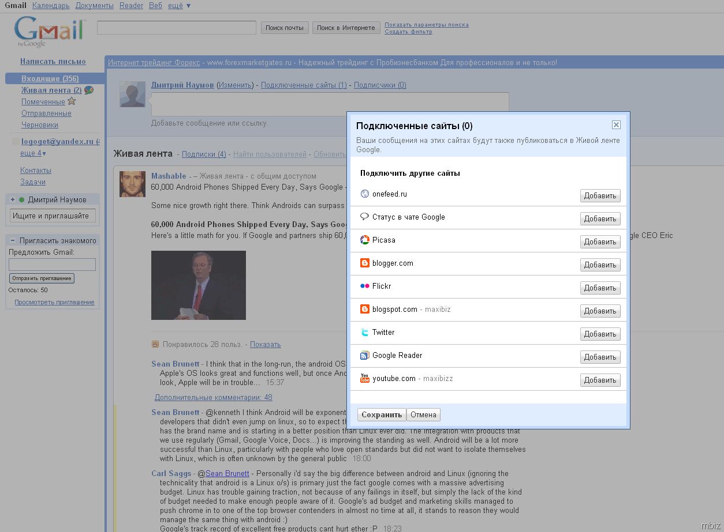Click the star icon next to Помеченные

(72, 101)
